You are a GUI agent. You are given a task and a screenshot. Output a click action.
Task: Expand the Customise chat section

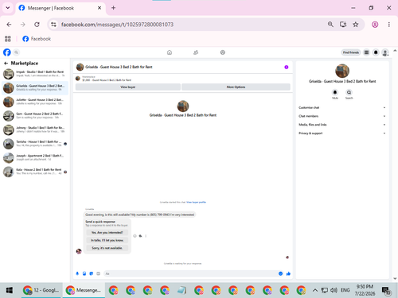click(x=342, y=107)
